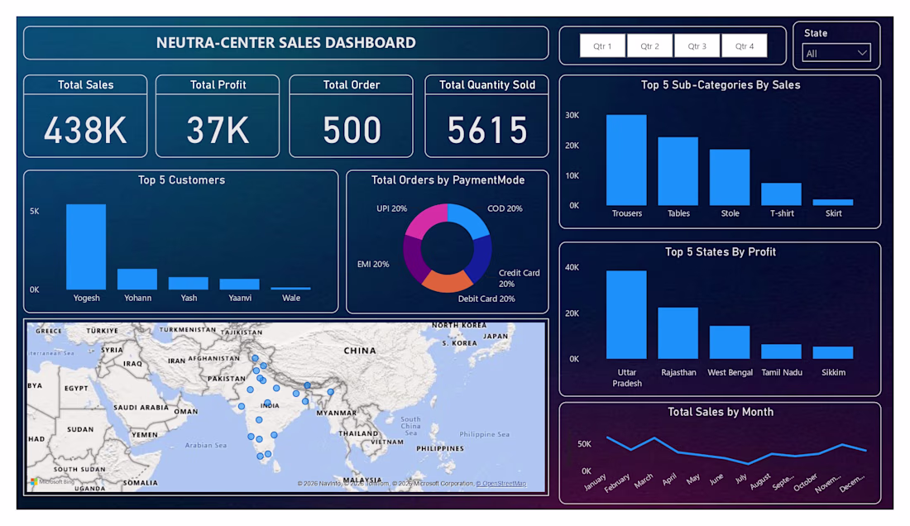The image size is (910, 526).
Task: Select the Qtr 1 slicer button
Action: tap(602, 45)
